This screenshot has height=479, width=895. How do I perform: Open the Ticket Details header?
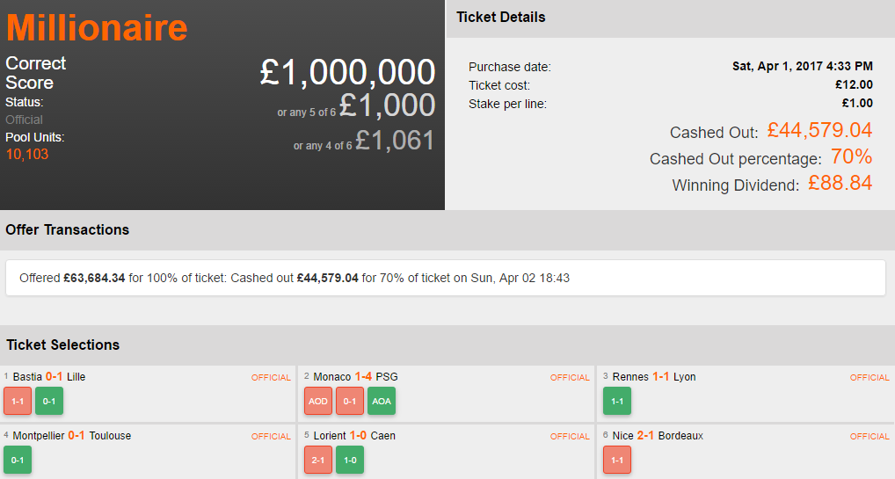(501, 18)
